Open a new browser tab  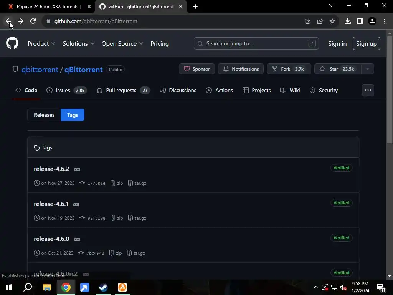pos(195,7)
